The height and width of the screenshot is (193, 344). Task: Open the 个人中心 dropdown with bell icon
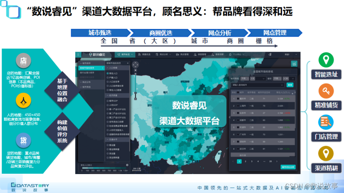pos(236,54)
